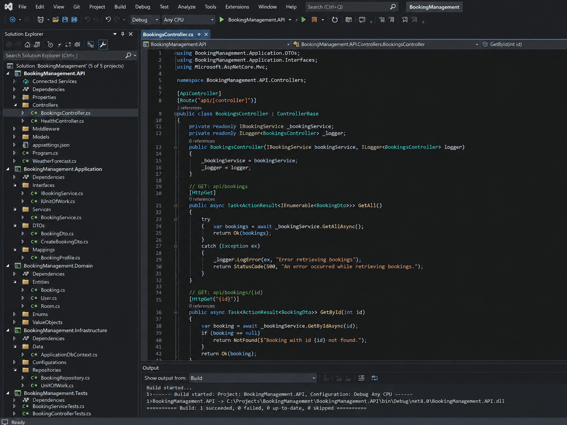Save the current file with Save icon
The height and width of the screenshot is (425, 567).
coord(65,20)
